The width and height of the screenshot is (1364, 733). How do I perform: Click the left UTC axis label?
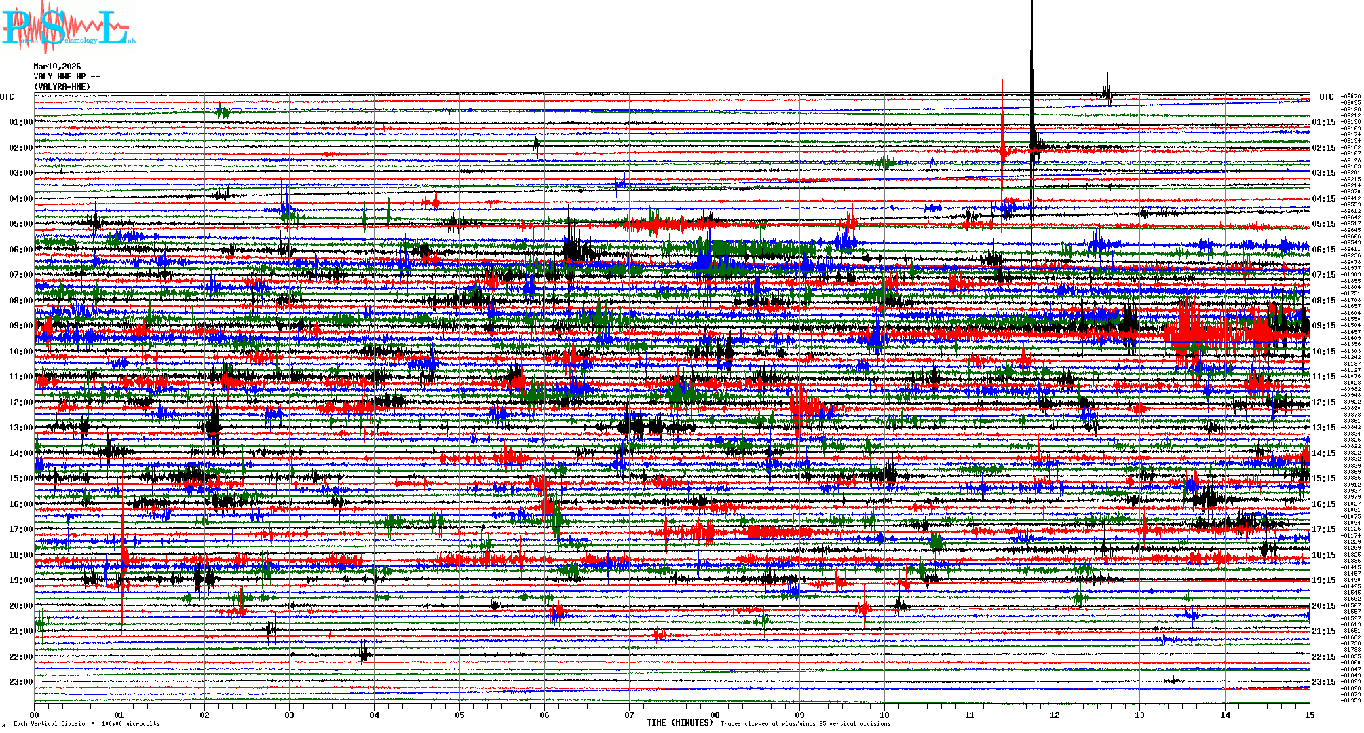7,97
